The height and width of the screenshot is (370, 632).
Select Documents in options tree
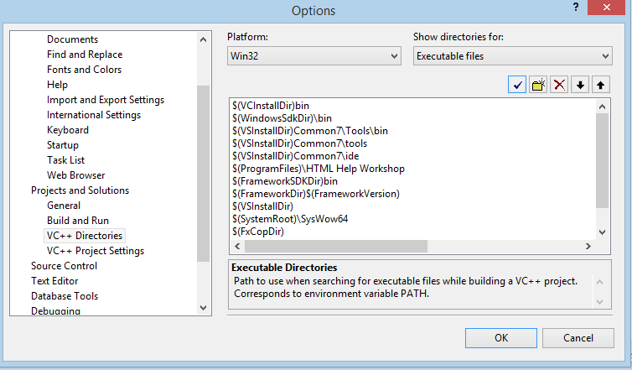[73, 39]
